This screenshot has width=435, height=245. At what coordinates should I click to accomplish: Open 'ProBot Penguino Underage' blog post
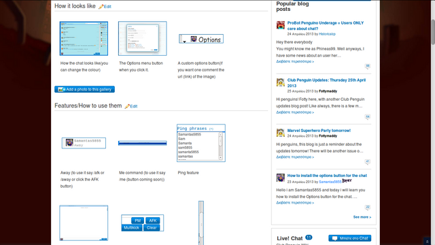(326, 26)
